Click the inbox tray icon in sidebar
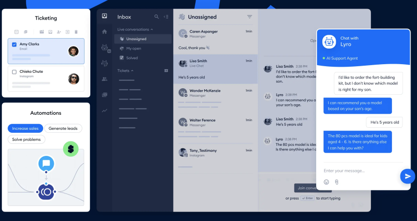 [104, 16]
